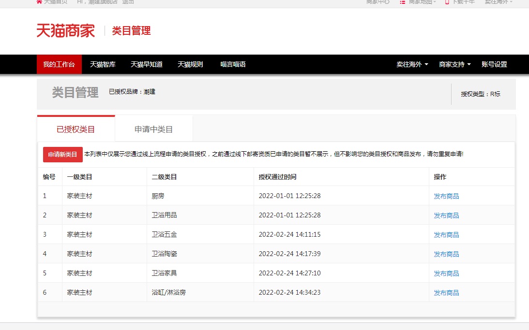This screenshot has width=529, height=330.
Task: Go to 天猫早知道 in the nav bar
Action: point(147,64)
